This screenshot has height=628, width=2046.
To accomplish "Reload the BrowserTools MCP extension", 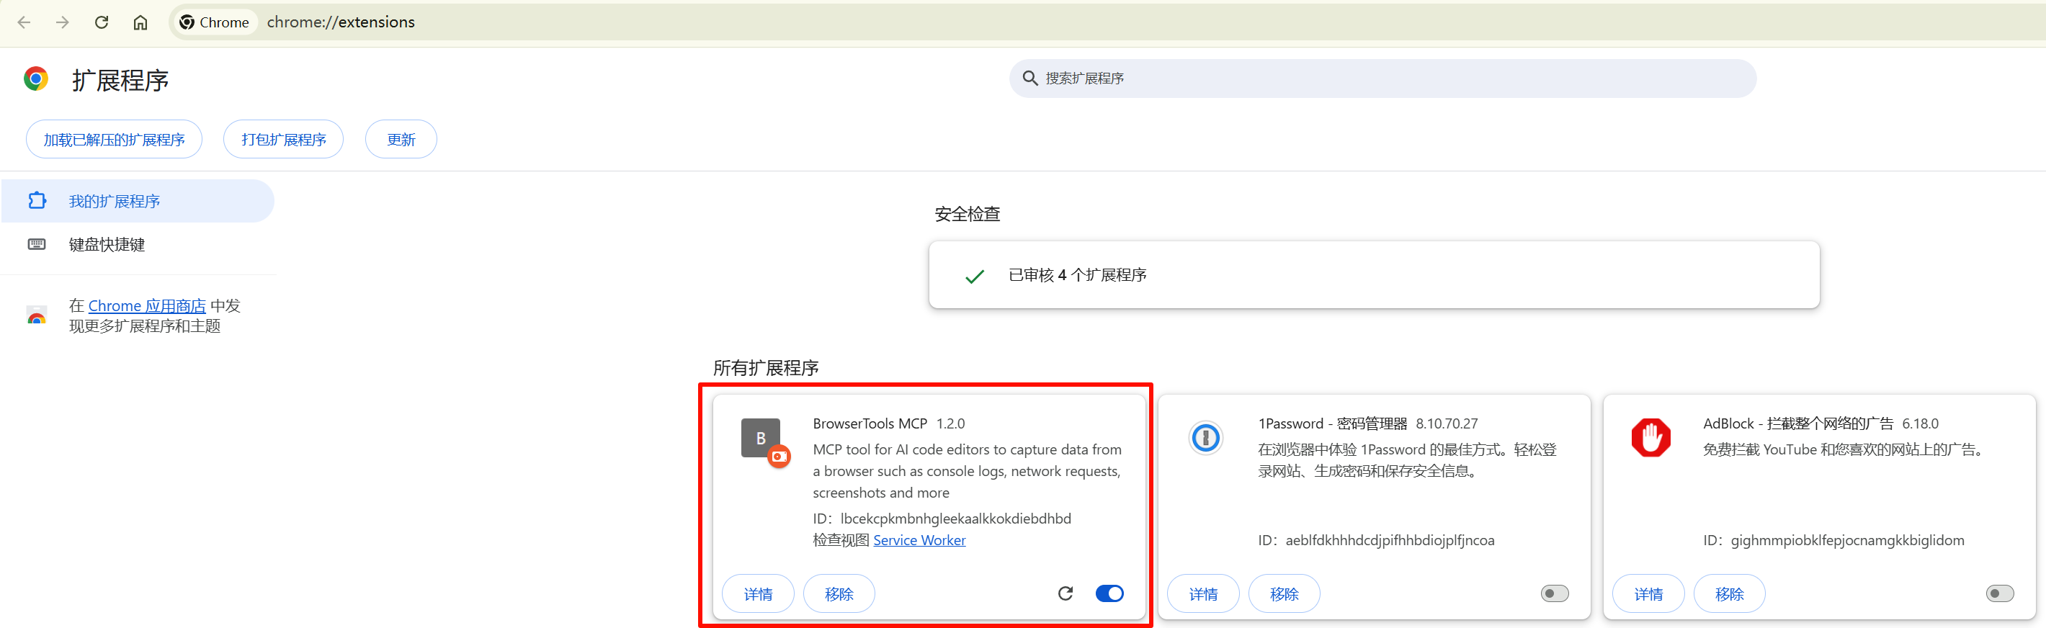I will point(1065,593).
